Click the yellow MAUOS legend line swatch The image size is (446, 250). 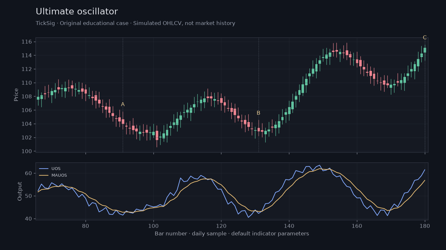pyautogui.click(x=44, y=175)
